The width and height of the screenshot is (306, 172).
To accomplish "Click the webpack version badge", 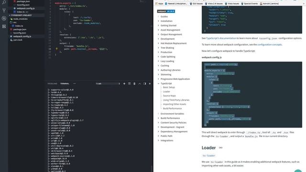I will point(166,11).
